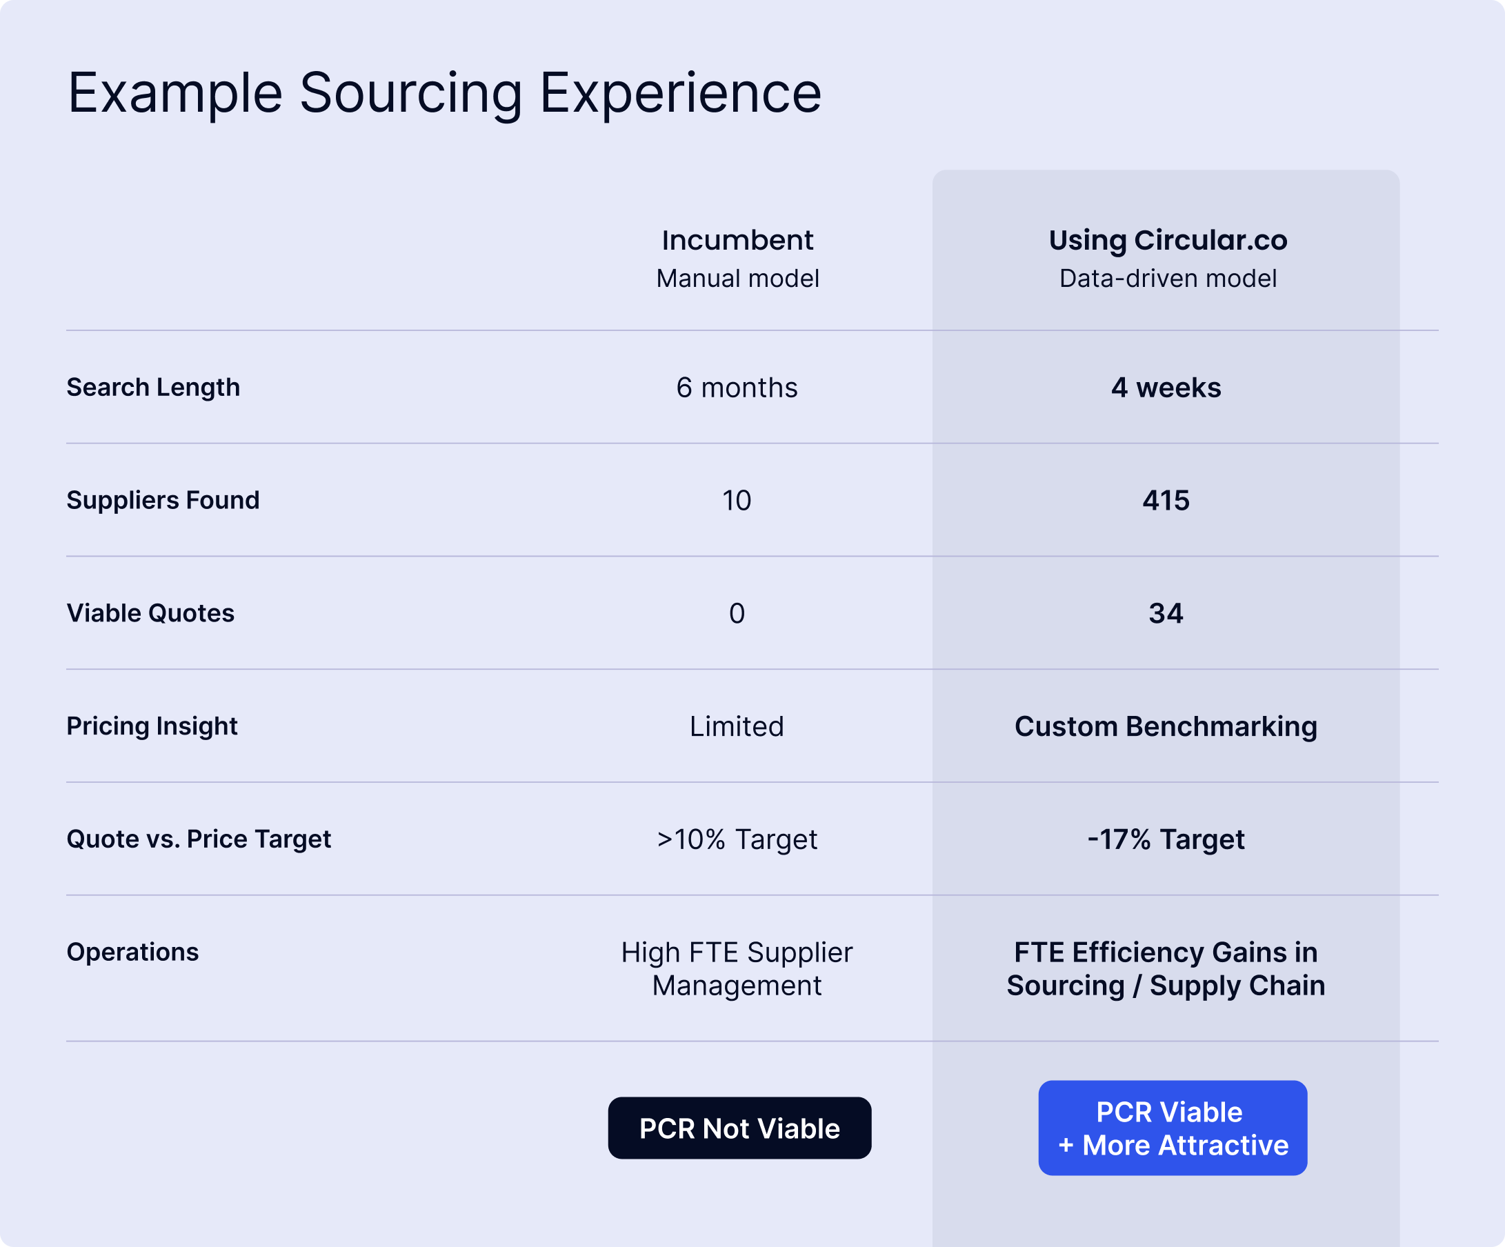The width and height of the screenshot is (1505, 1247).
Task: Click the PCR Not Viable button
Action: pos(739,1128)
